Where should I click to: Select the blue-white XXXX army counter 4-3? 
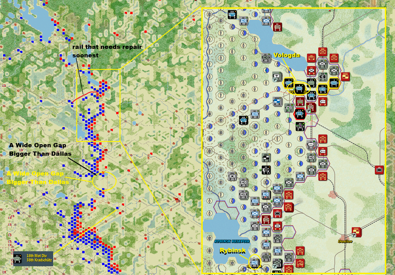(277, 101)
